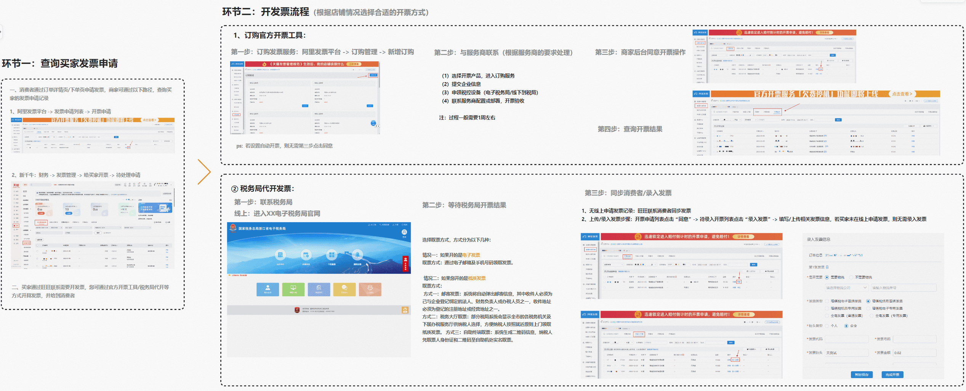Choose 增值税电子普通发票 invoice type

click(827, 301)
